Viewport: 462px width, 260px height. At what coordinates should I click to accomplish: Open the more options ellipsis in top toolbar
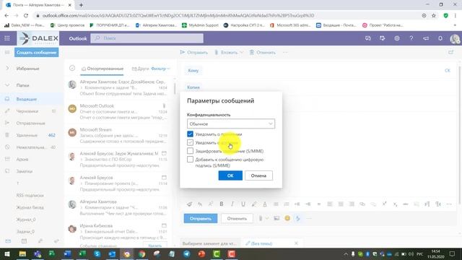tap(285, 53)
